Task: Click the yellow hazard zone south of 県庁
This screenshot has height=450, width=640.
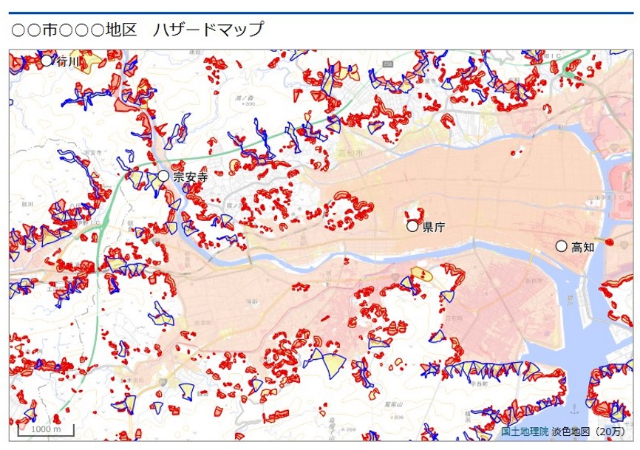Action: [x=421, y=274]
